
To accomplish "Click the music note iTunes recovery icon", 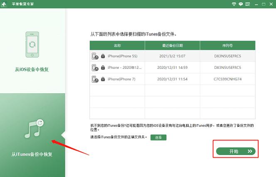I will 34,129.
